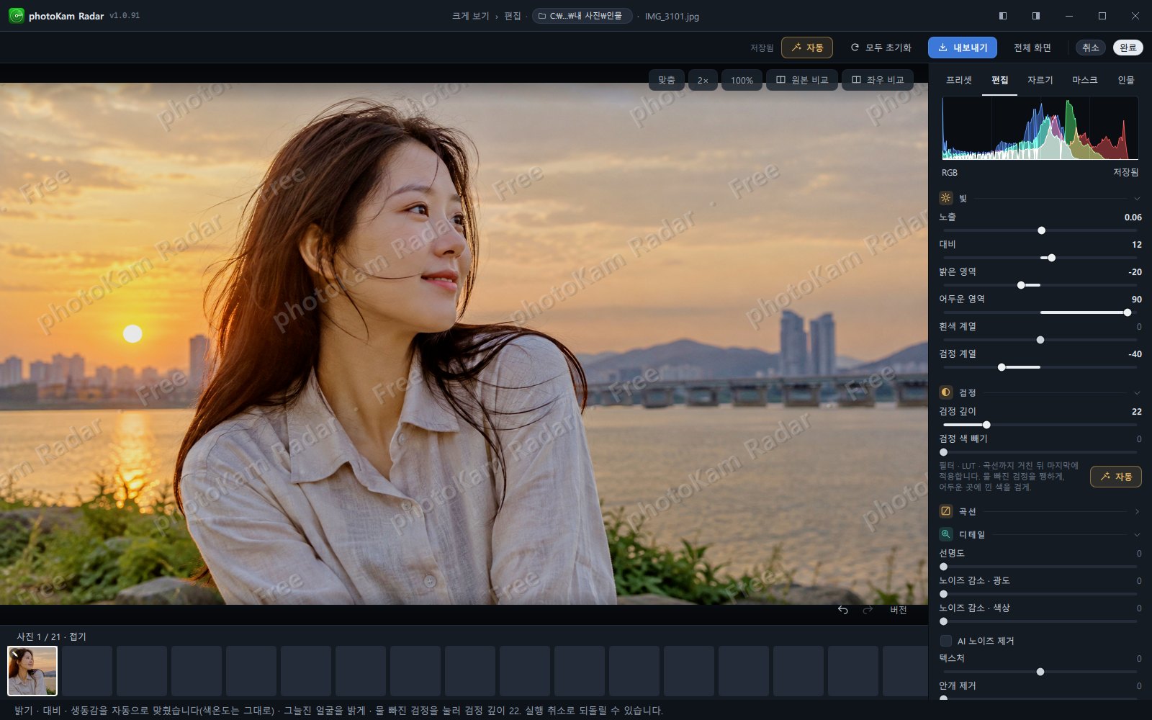Viewport: 1152px width, 720px height.
Task: Set zoom to 100%
Action: pyautogui.click(x=742, y=80)
